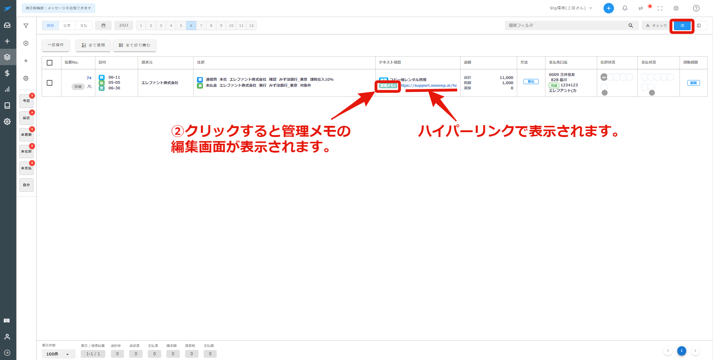Select month 7 tab
The width and height of the screenshot is (713, 360).
[201, 26]
